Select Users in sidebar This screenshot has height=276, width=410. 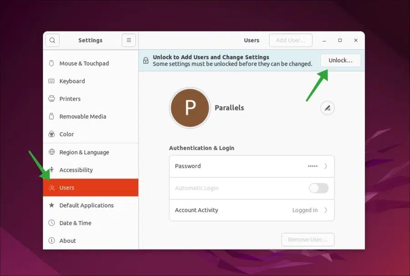pos(91,188)
